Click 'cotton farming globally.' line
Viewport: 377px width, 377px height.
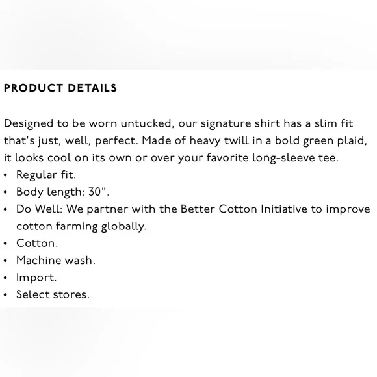tap(81, 226)
